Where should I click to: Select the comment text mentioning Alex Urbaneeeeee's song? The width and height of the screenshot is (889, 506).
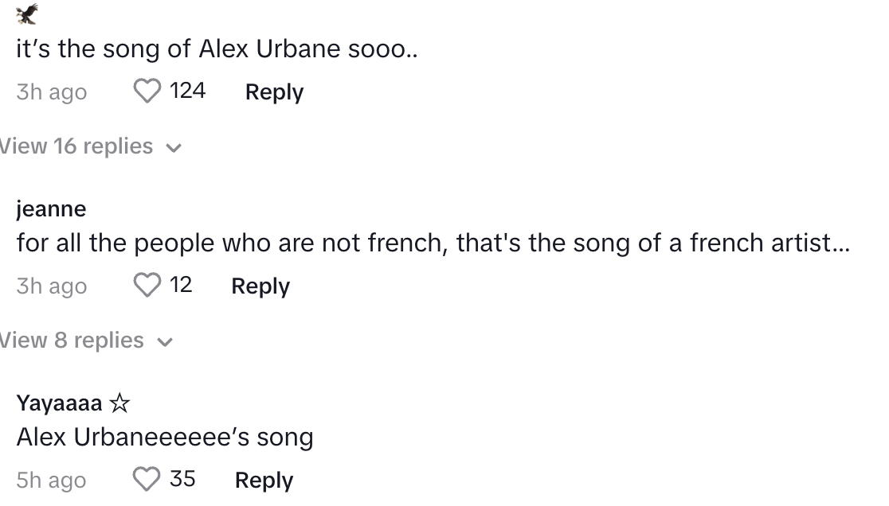(166, 436)
